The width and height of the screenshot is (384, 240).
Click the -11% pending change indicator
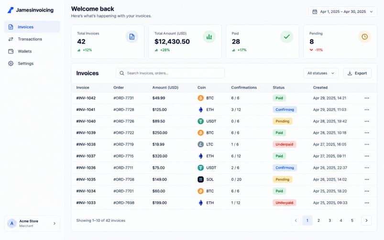(x=316, y=50)
